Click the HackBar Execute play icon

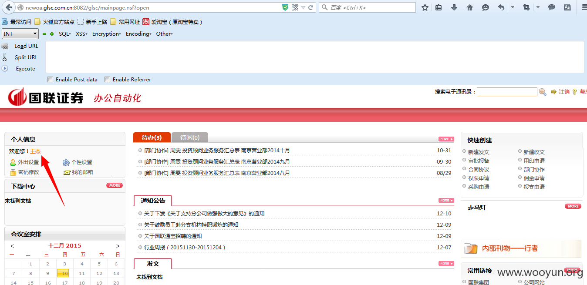pos(5,68)
